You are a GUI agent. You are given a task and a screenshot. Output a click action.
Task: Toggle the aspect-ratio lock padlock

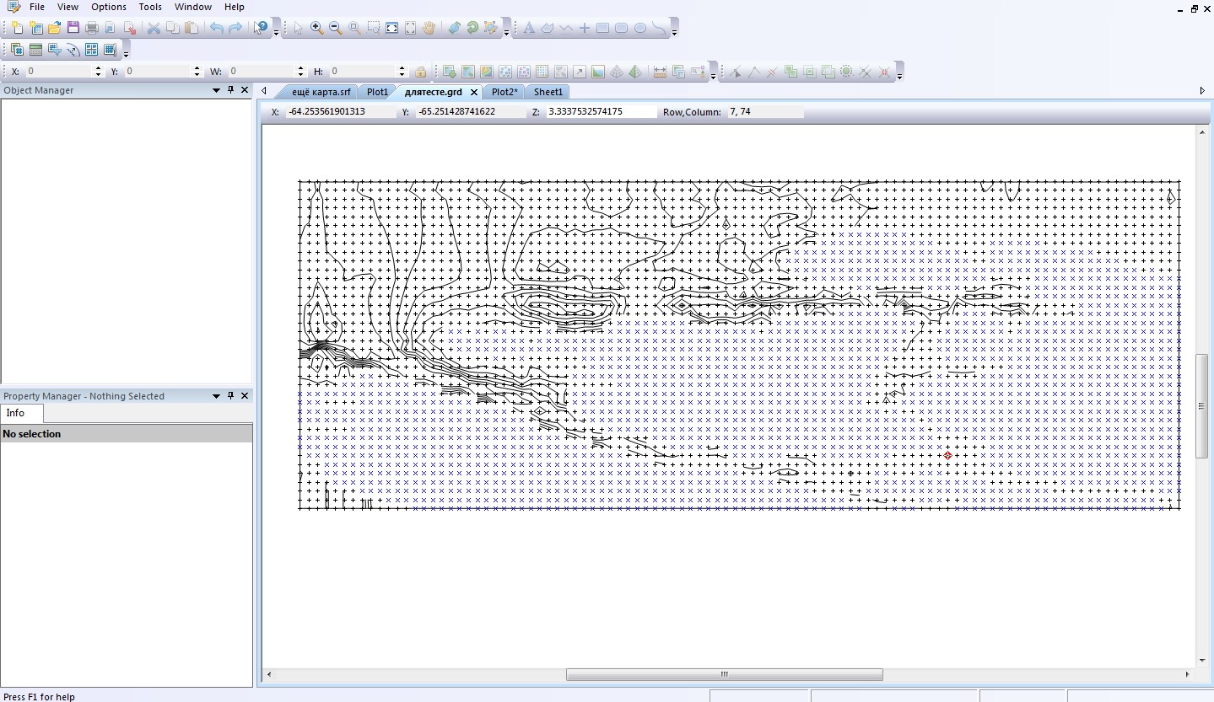coord(420,72)
